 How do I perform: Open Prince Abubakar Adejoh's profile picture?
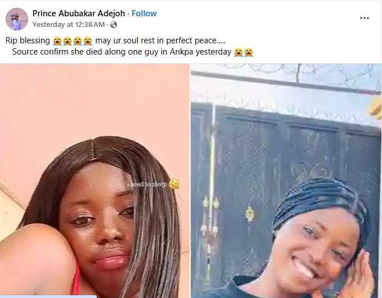(17, 19)
